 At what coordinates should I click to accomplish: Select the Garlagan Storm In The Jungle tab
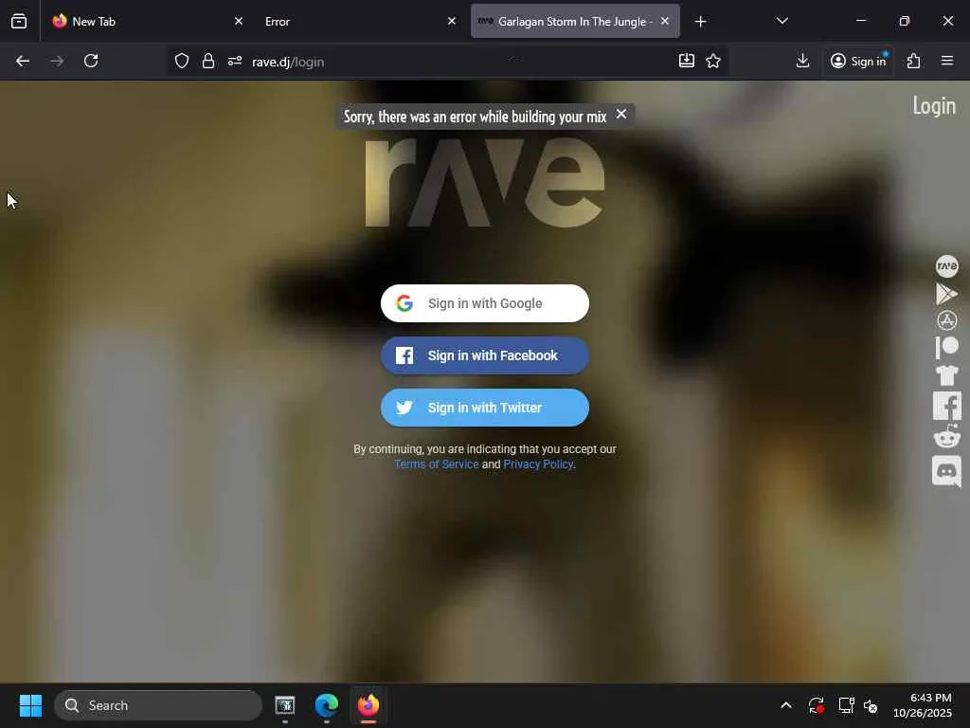point(575,22)
